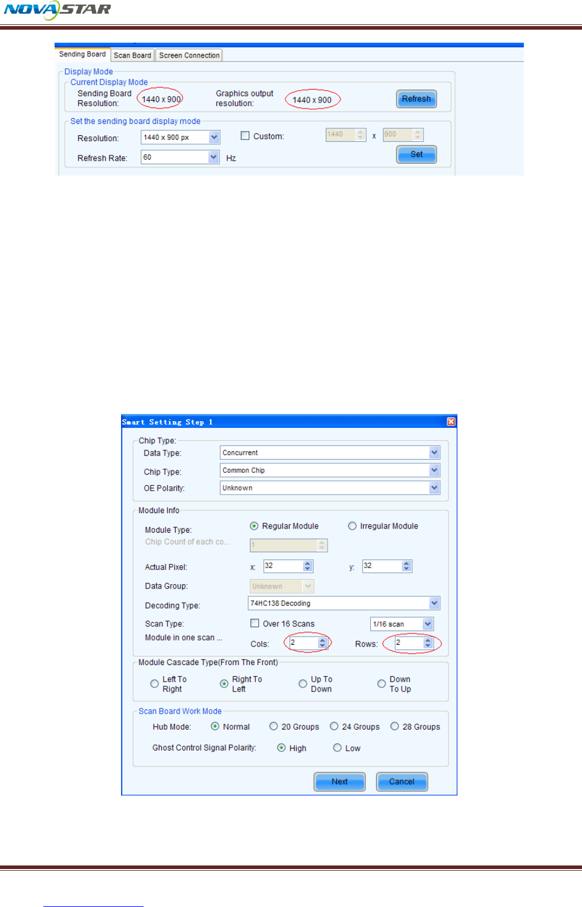Select the Normal hub mode

click(215, 727)
